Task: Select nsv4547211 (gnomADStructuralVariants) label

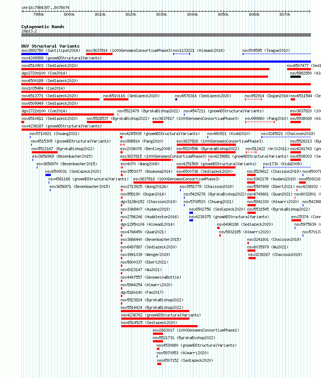Action: pos(224,111)
